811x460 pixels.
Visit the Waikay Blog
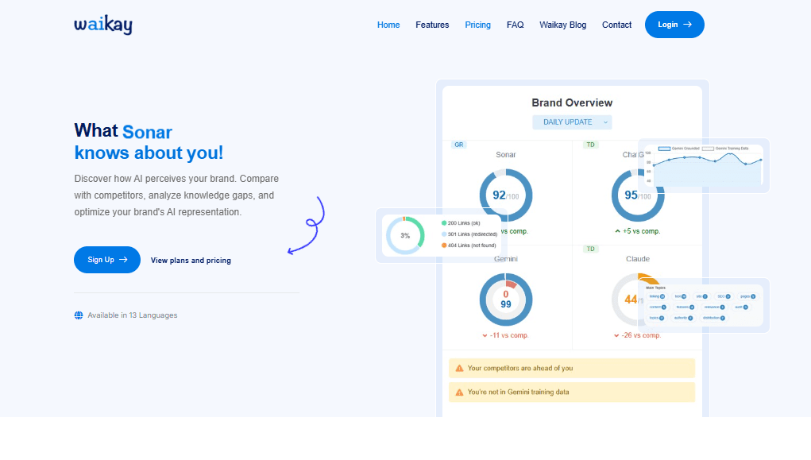(x=562, y=25)
